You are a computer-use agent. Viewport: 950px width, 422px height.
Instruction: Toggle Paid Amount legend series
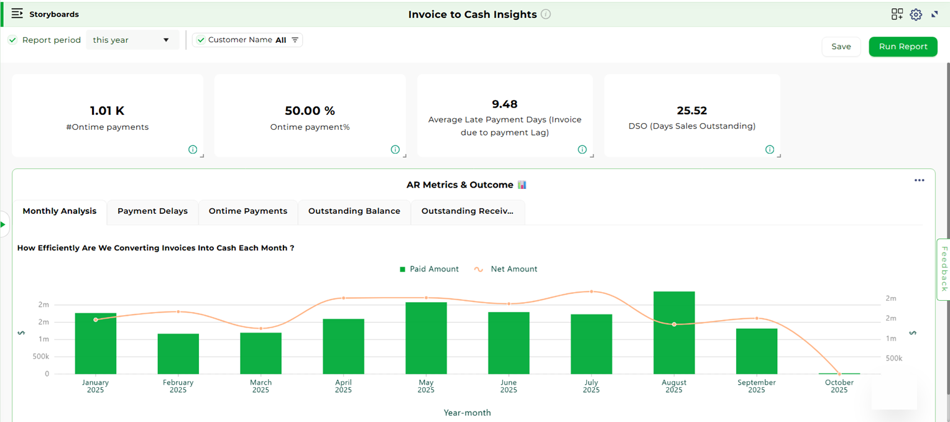tap(429, 269)
